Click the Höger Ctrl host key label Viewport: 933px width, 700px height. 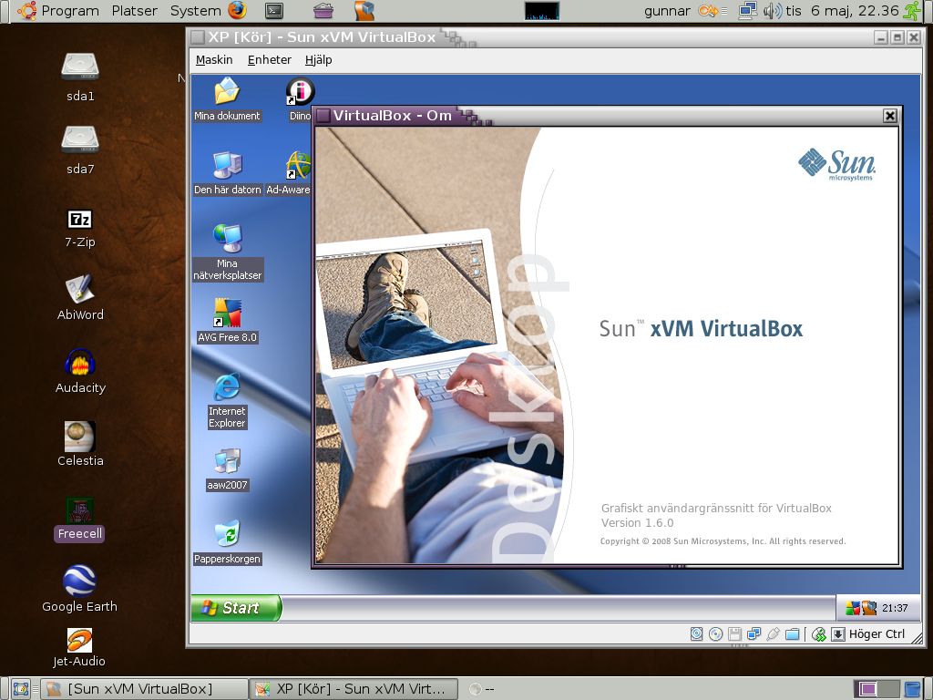[x=877, y=634]
